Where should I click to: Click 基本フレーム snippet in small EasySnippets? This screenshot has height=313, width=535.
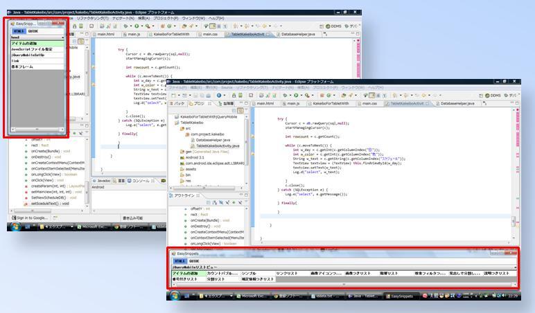click(37, 67)
